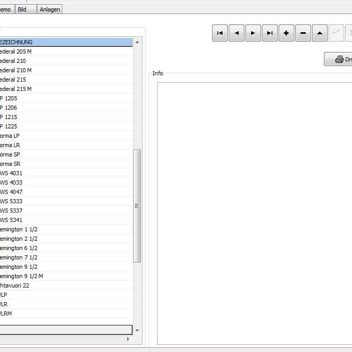Select row 'P 1205'
The image size is (352, 352).
(x=66, y=98)
